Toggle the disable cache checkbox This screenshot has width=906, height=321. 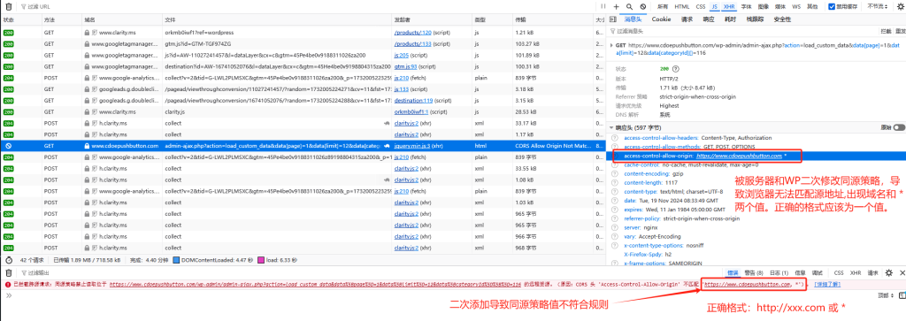pyautogui.click(x=832, y=6)
